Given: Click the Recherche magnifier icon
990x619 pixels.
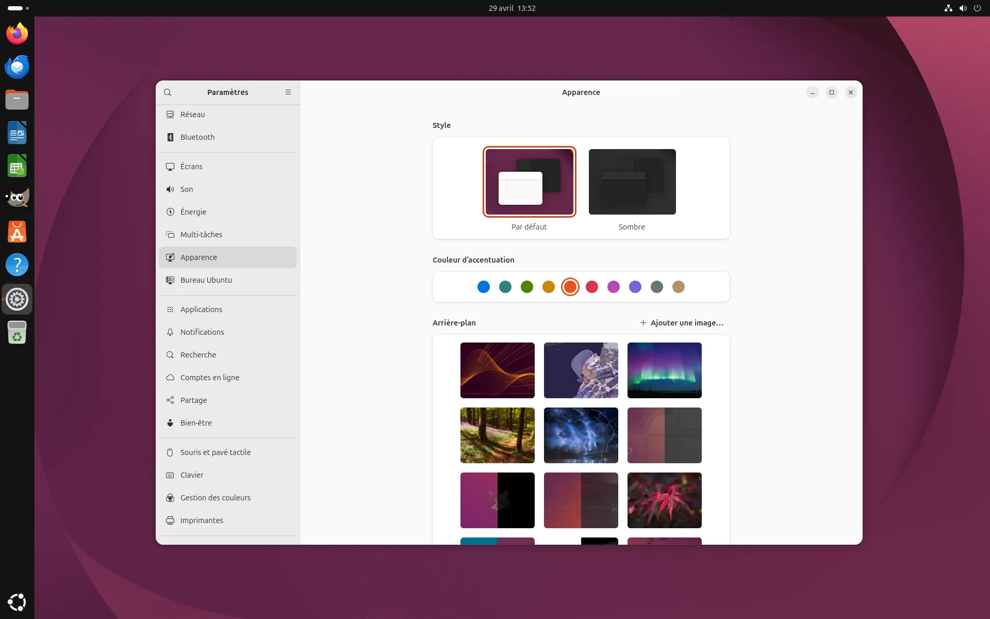Looking at the screenshot, I should [170, 355].
